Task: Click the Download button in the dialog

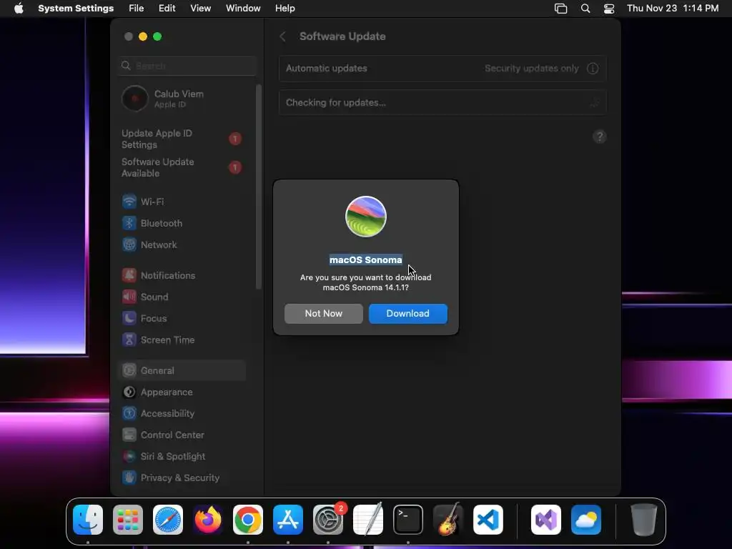Action: (x=408, y=314)
